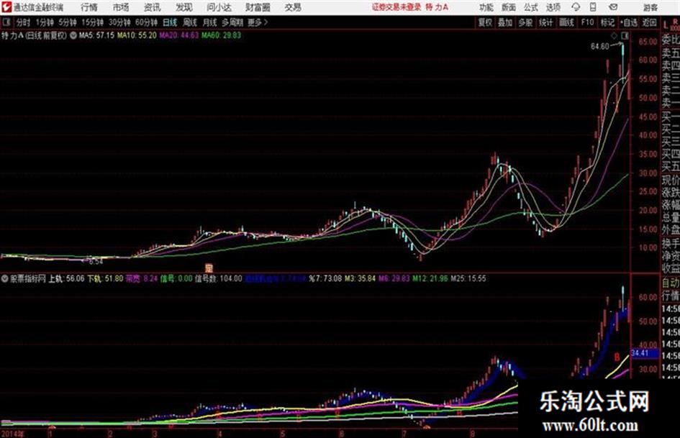The image size is (680, 438).
Task: Open the 公式 menu
Action: tap(530, 7)
